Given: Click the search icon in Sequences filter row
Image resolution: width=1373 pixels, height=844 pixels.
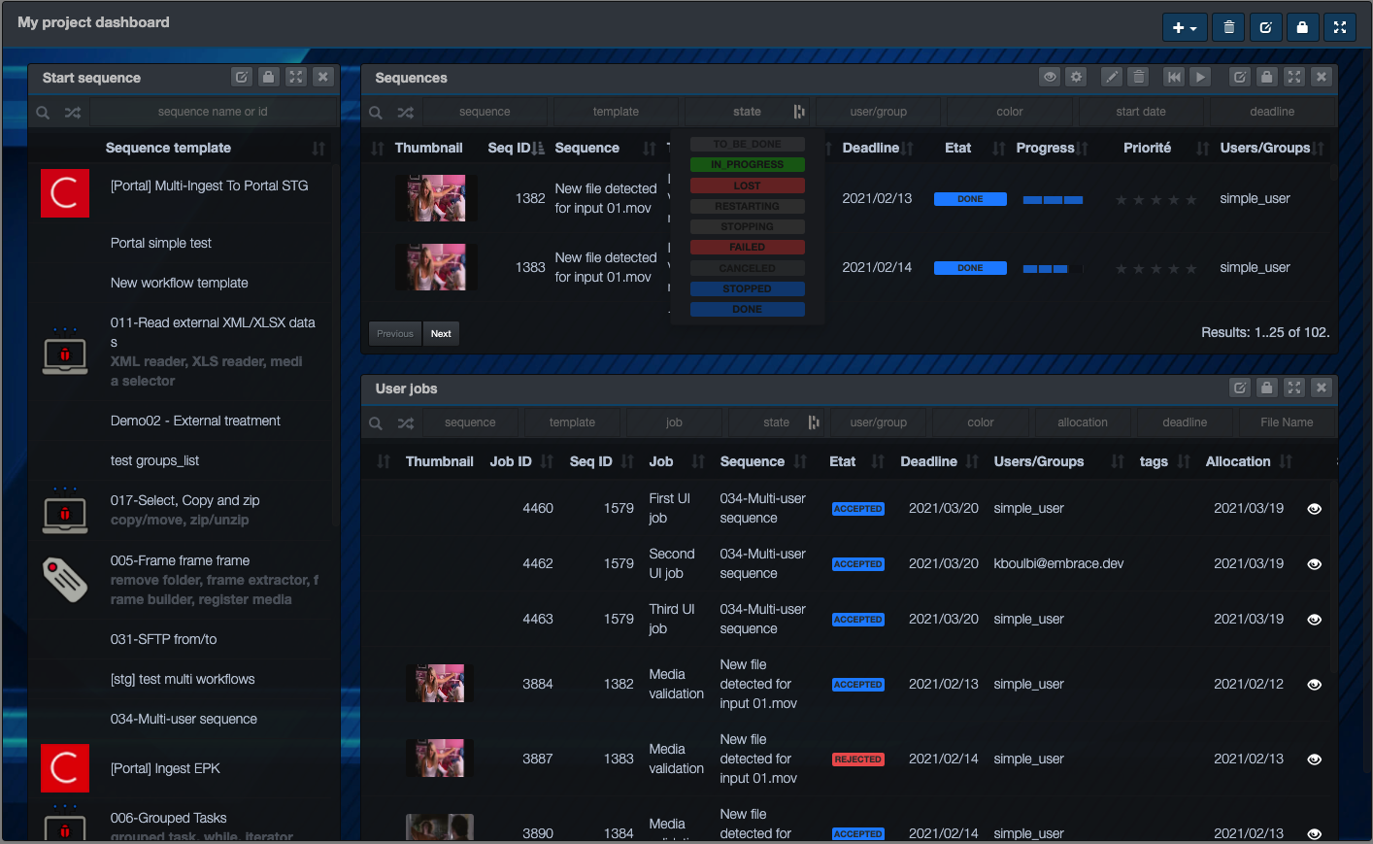Looking at the screenshot, I should [376, 113].
